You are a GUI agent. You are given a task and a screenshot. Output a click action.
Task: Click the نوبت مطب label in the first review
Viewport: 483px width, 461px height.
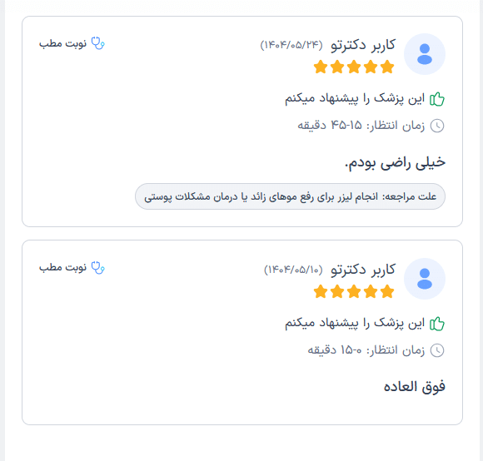click(62, 43)
